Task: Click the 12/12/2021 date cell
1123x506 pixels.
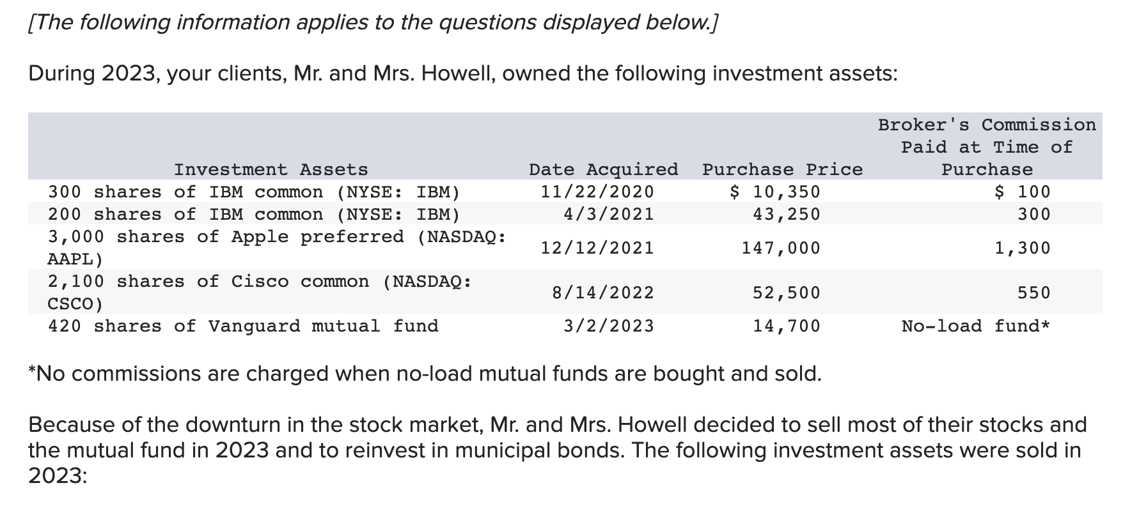Action: point(597,248)
